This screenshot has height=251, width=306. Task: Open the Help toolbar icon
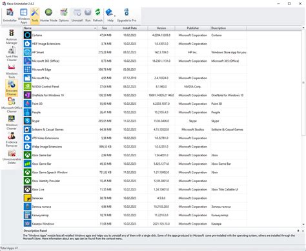pos(110,15)
